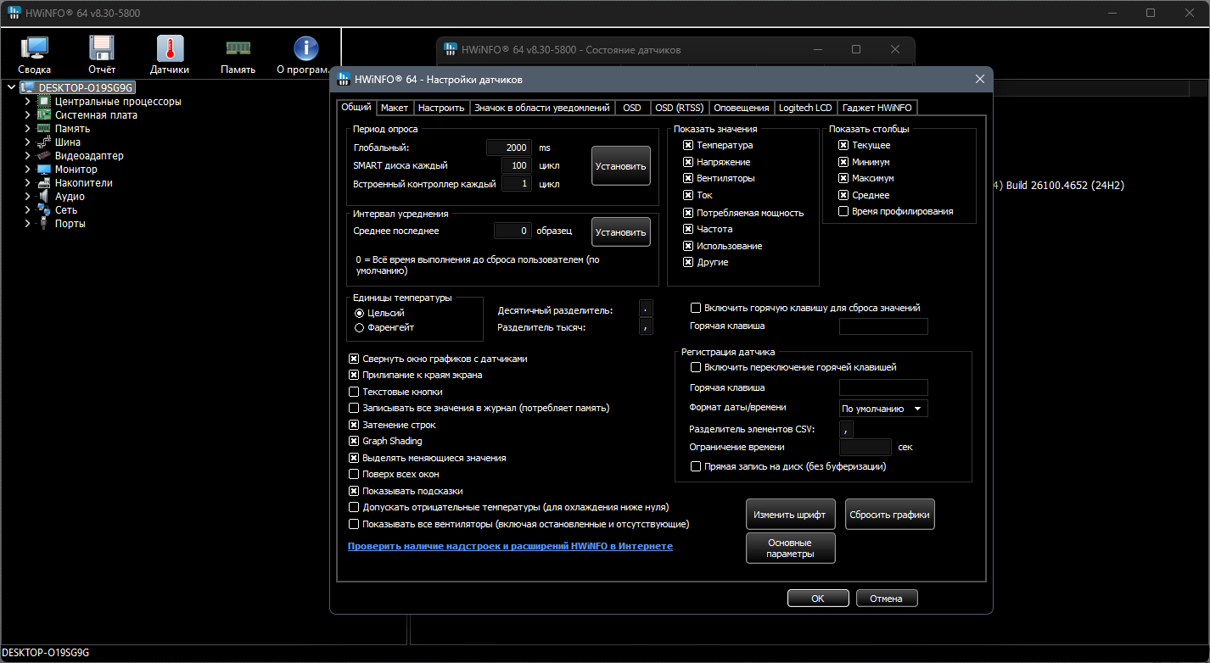Expand the Сеть tree node
This screenshot has width=1210, height=663.
27,210
